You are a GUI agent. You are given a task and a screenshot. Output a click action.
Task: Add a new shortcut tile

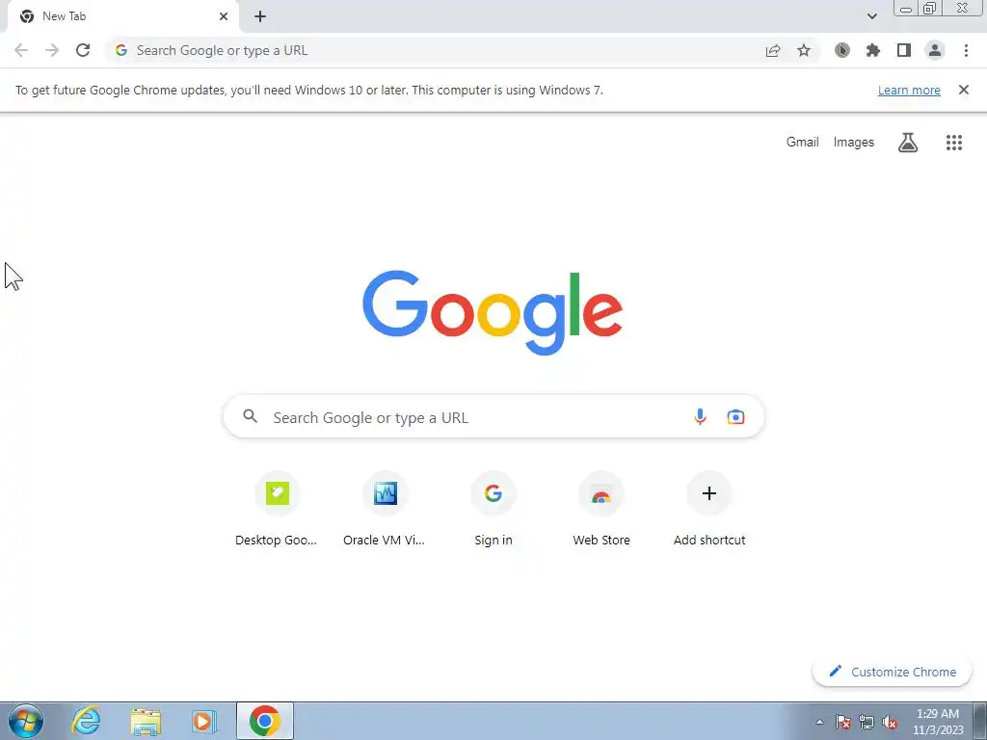point(709,510)
